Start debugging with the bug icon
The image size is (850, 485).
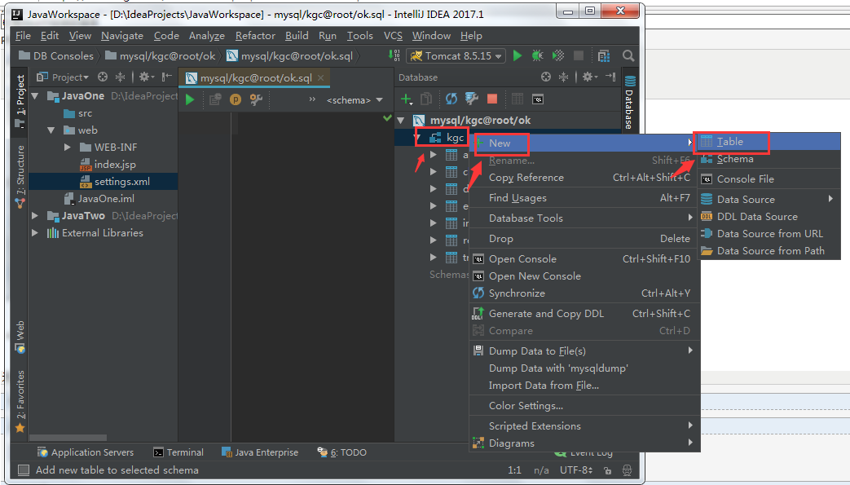537,56
